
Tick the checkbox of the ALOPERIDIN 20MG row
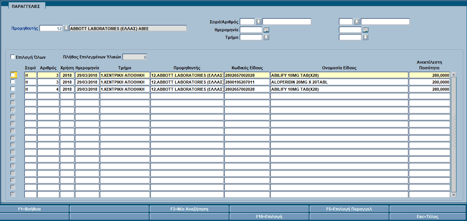[13, 82]
